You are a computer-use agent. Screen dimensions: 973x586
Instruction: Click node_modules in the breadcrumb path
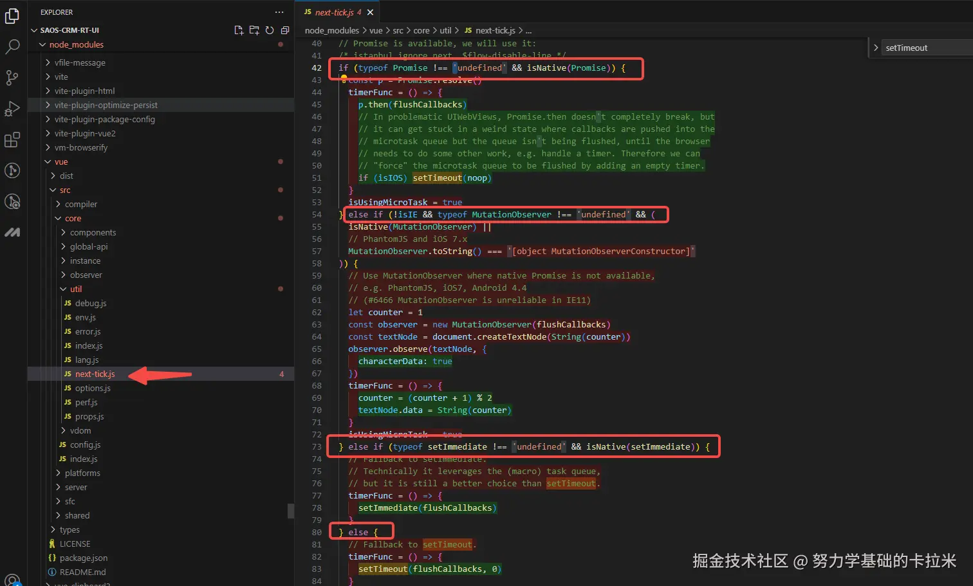click(x=332, y=30)
